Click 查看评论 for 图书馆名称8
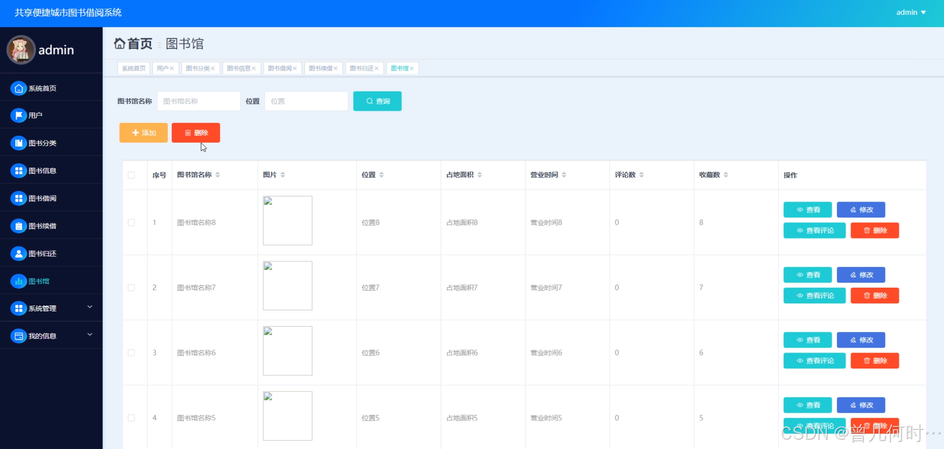The width and height of the screenshot is (944, 449). pyautogui.click(x=815, y=231)
